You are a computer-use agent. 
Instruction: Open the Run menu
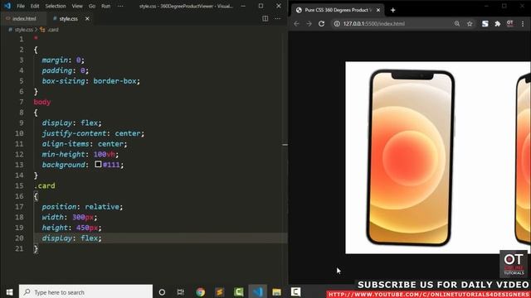click(106, 6)
